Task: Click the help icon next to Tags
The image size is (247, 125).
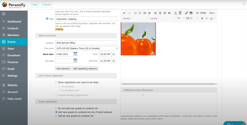Action: click(47, 19)
